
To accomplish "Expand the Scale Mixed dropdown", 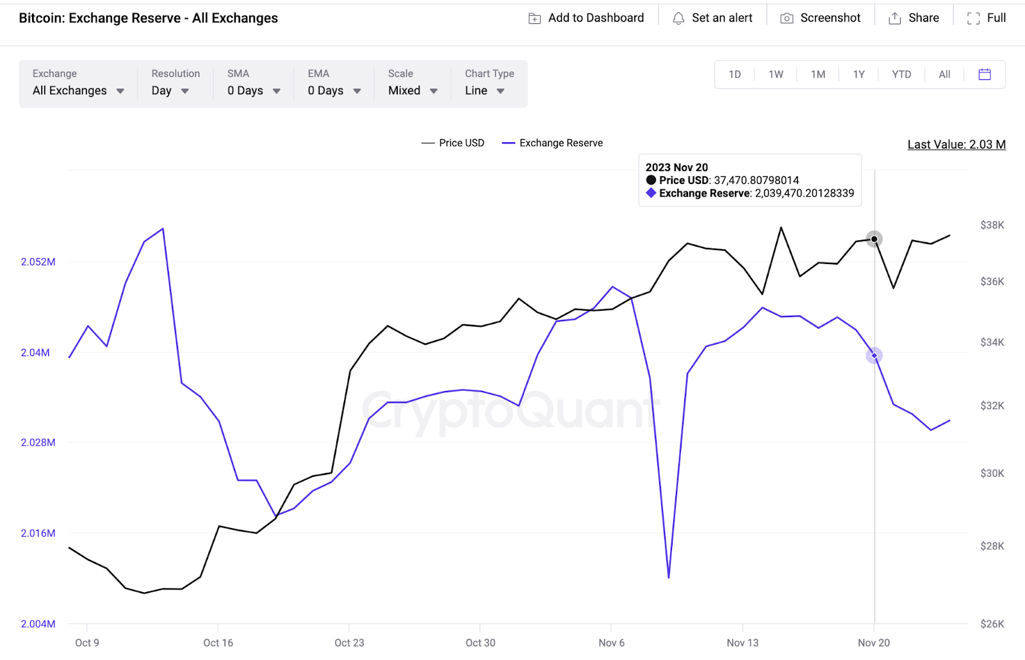I will tap(413, 90).
